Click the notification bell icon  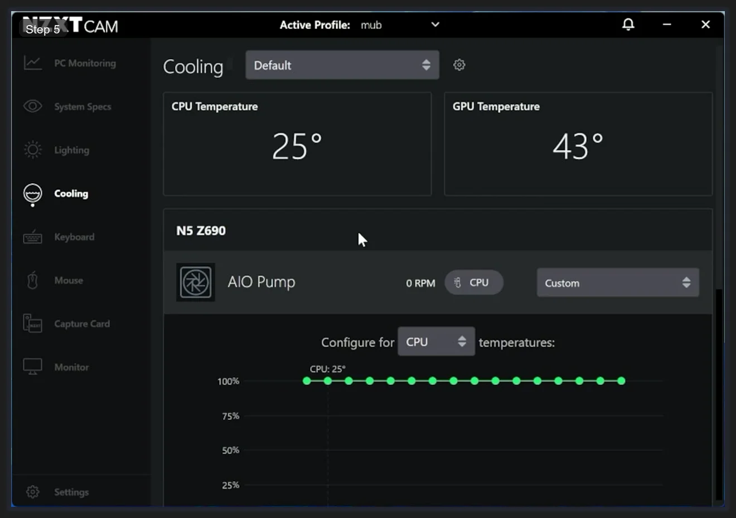[x=628, y=25]
